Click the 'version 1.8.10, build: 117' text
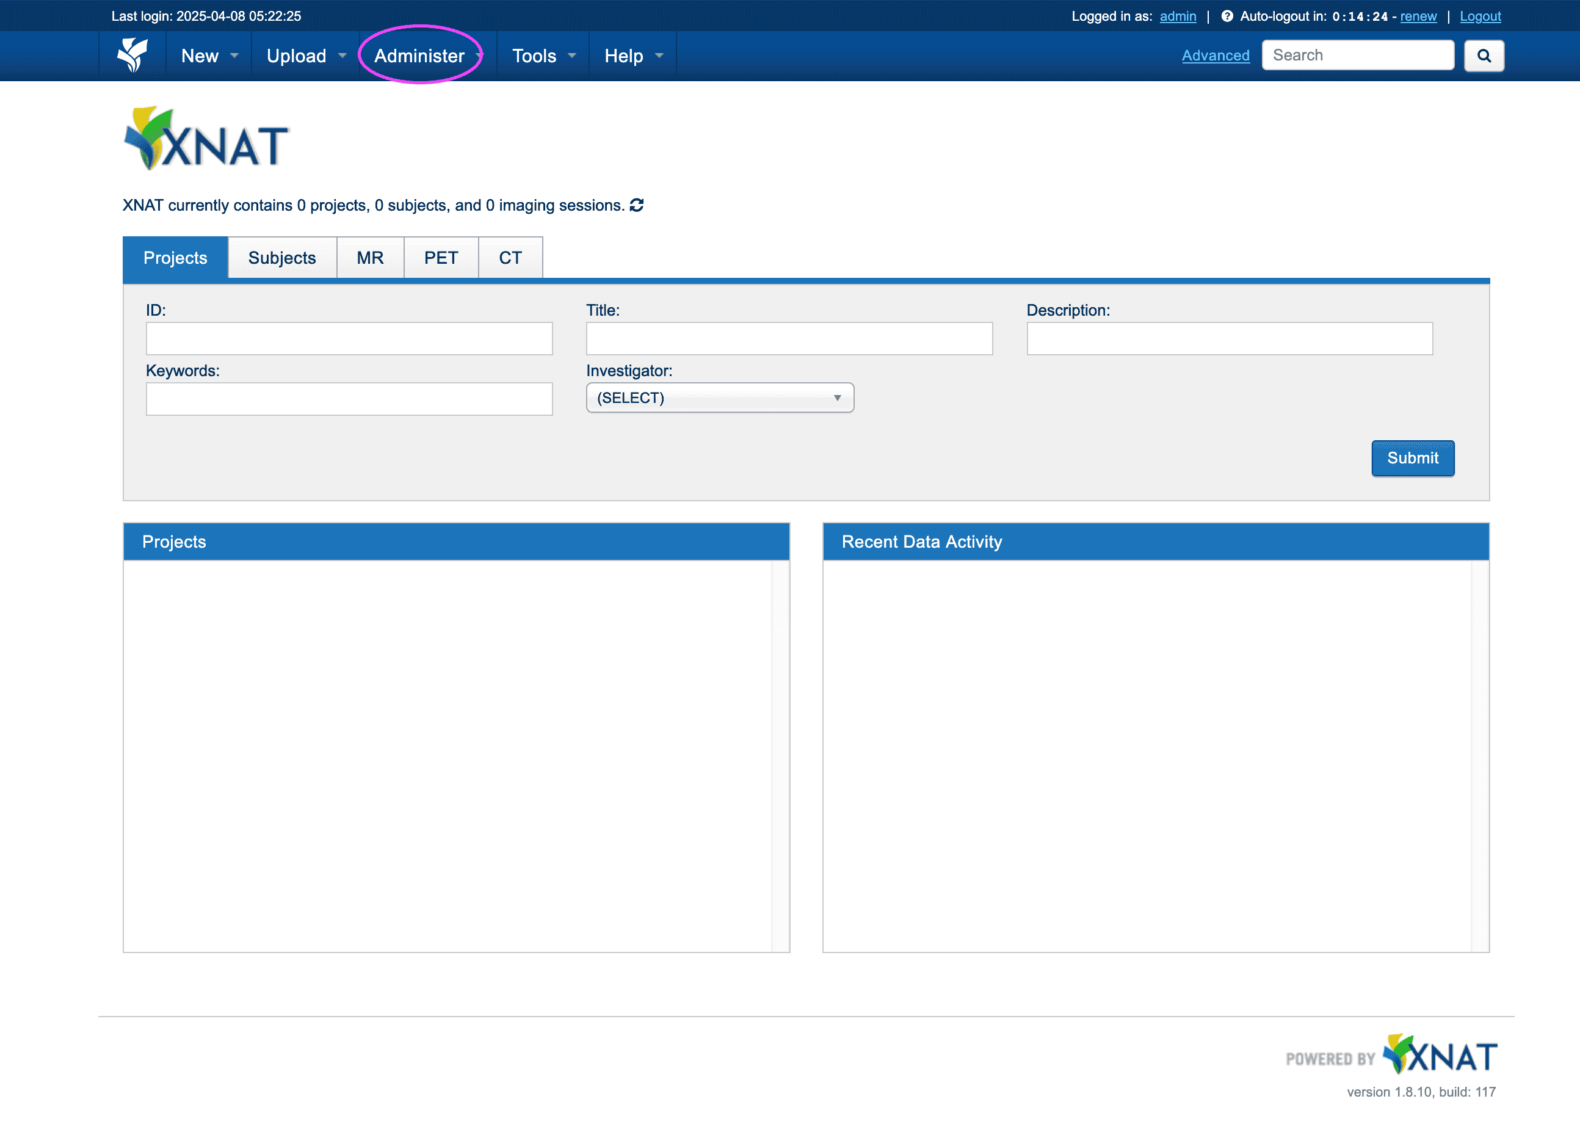 (1421, 1092)
